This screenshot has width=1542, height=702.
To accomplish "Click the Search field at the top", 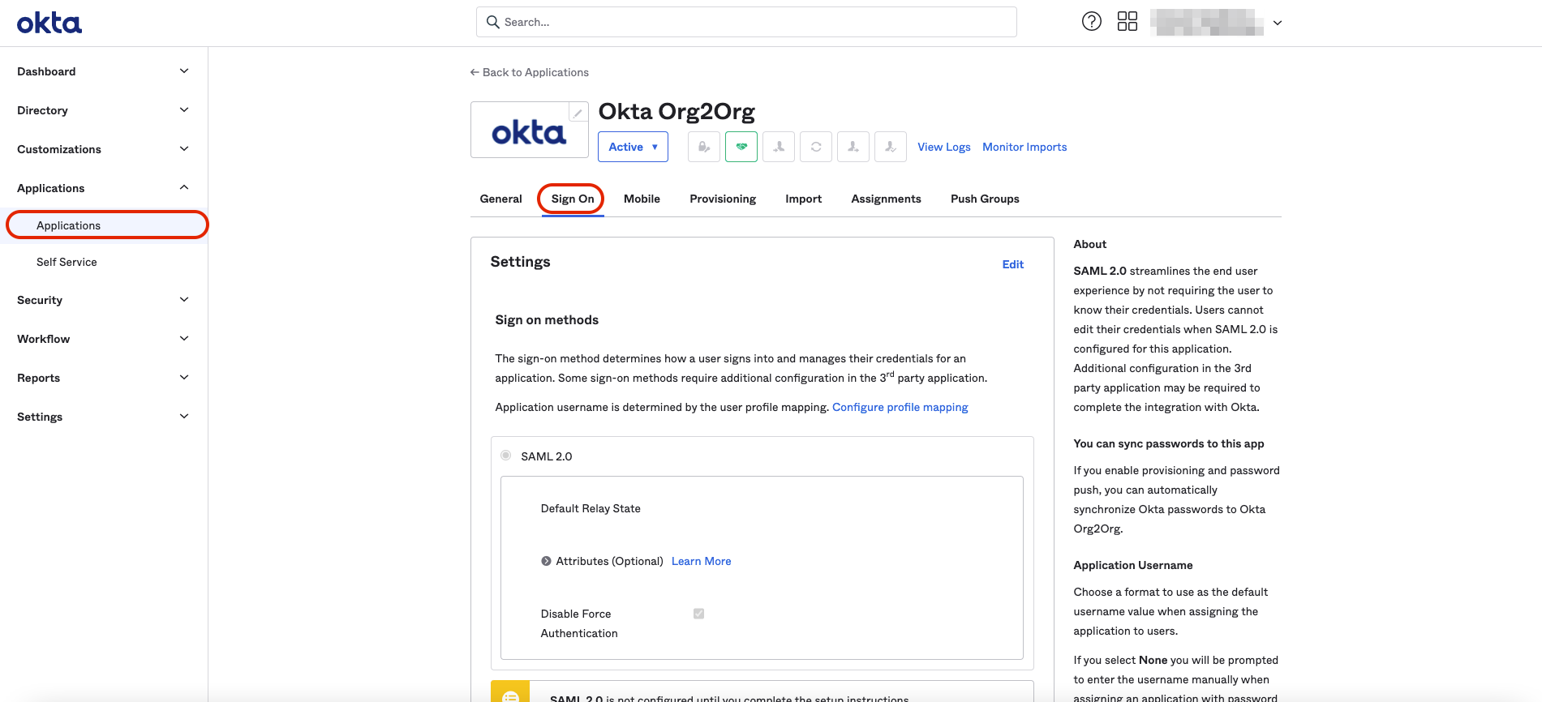I will tap(746, 22).
